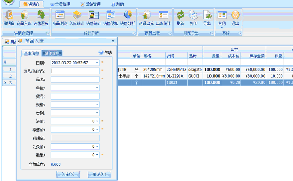Open 销售明细 sales detail report
The height and width of the screenshot is (181, 293).
(111, 17)
